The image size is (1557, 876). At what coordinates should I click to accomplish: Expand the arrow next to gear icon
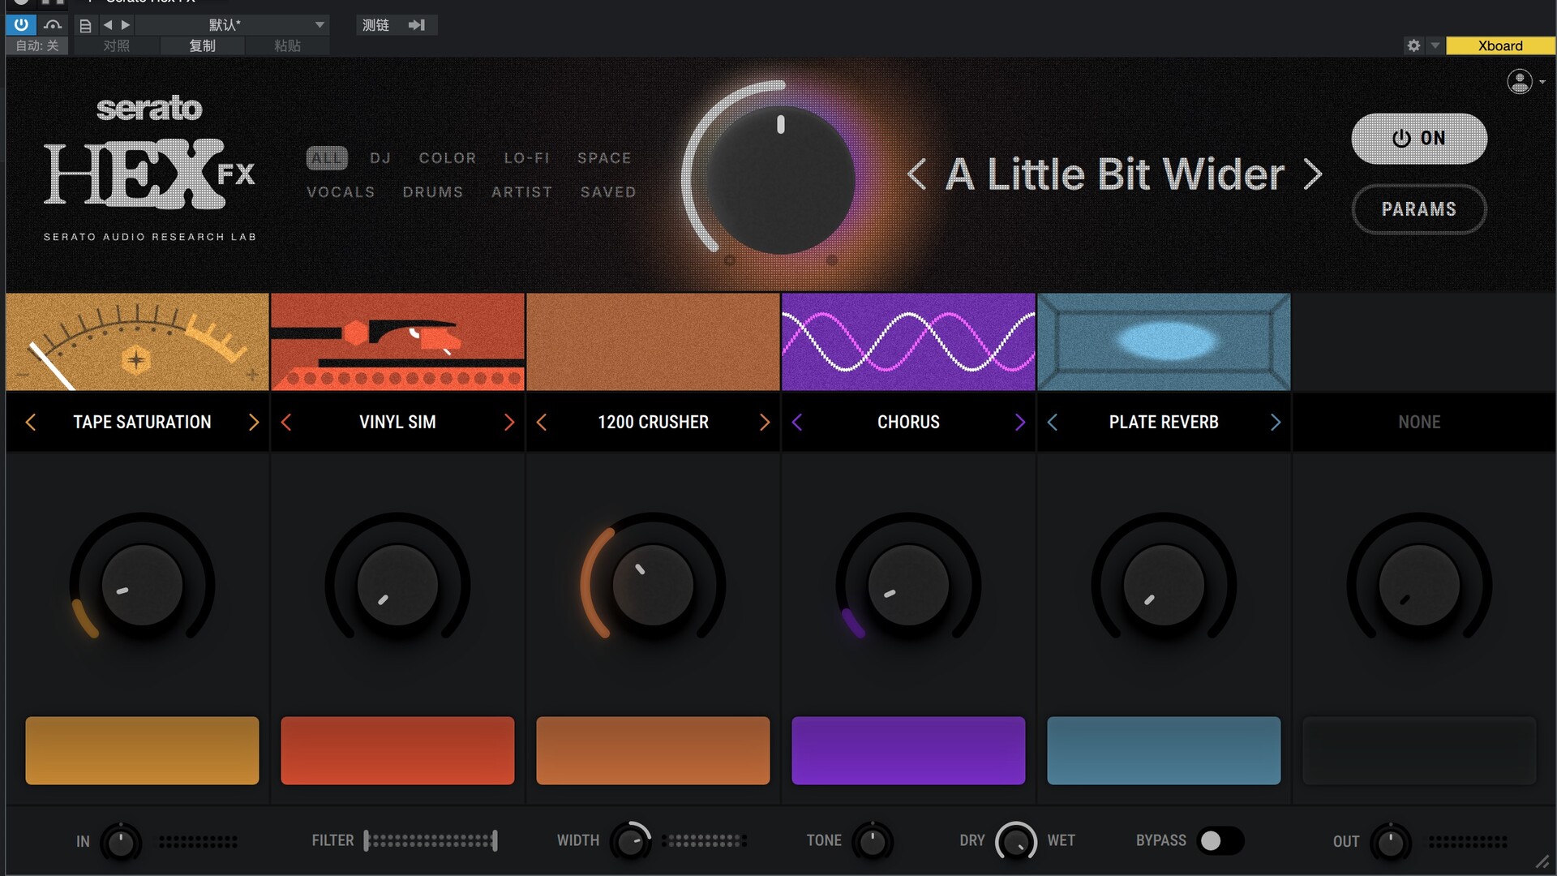pos(1435,45)
